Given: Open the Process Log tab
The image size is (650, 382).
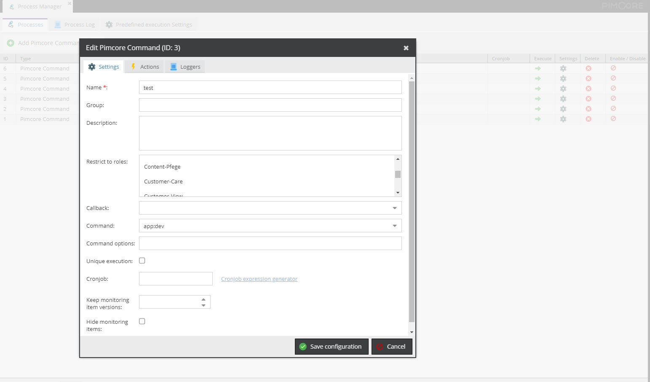Looking at the screenshot, I should click(75, 24).
